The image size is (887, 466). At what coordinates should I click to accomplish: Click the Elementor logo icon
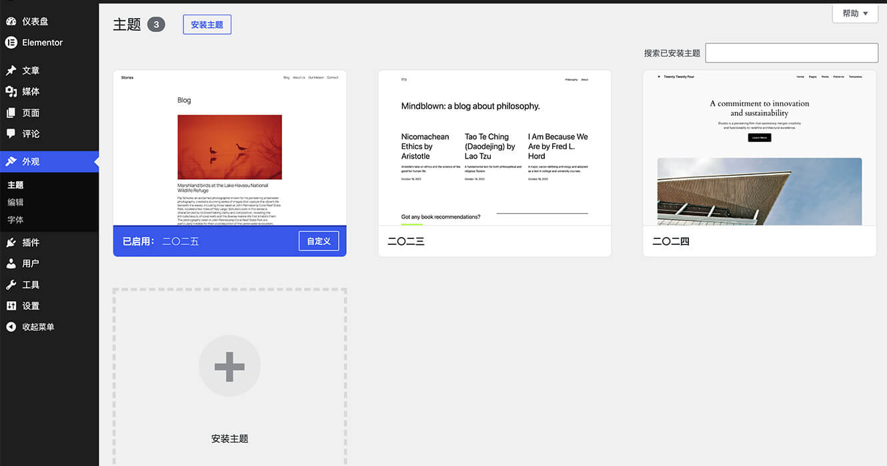(x=11, y=42)
